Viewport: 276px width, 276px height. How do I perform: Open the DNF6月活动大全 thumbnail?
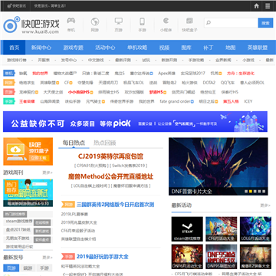(187, 257)
